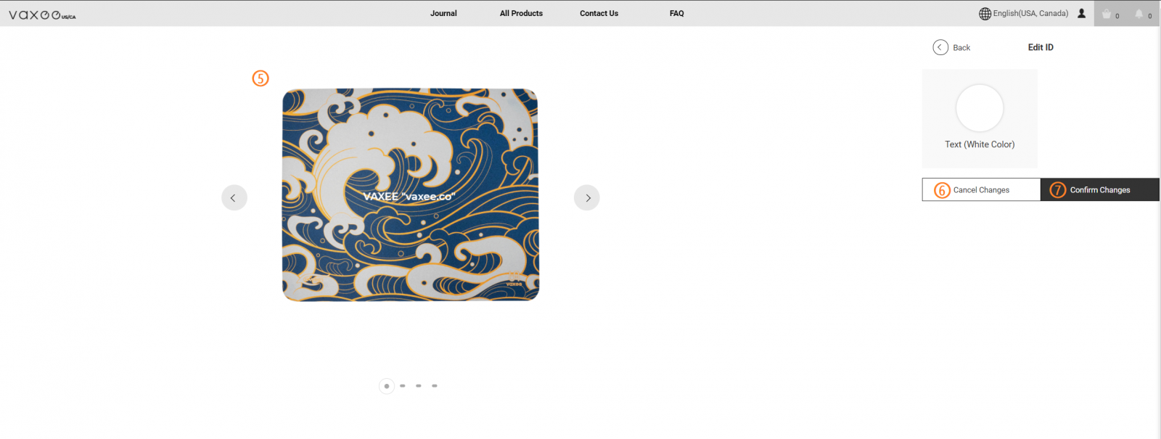The height and width of the screenshot is (439, 1161).
Task: Click the Back link text
Action: [961, 48]
